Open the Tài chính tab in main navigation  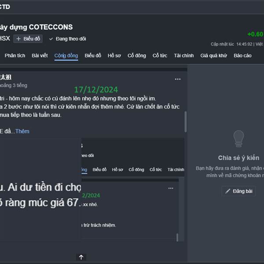183,55
